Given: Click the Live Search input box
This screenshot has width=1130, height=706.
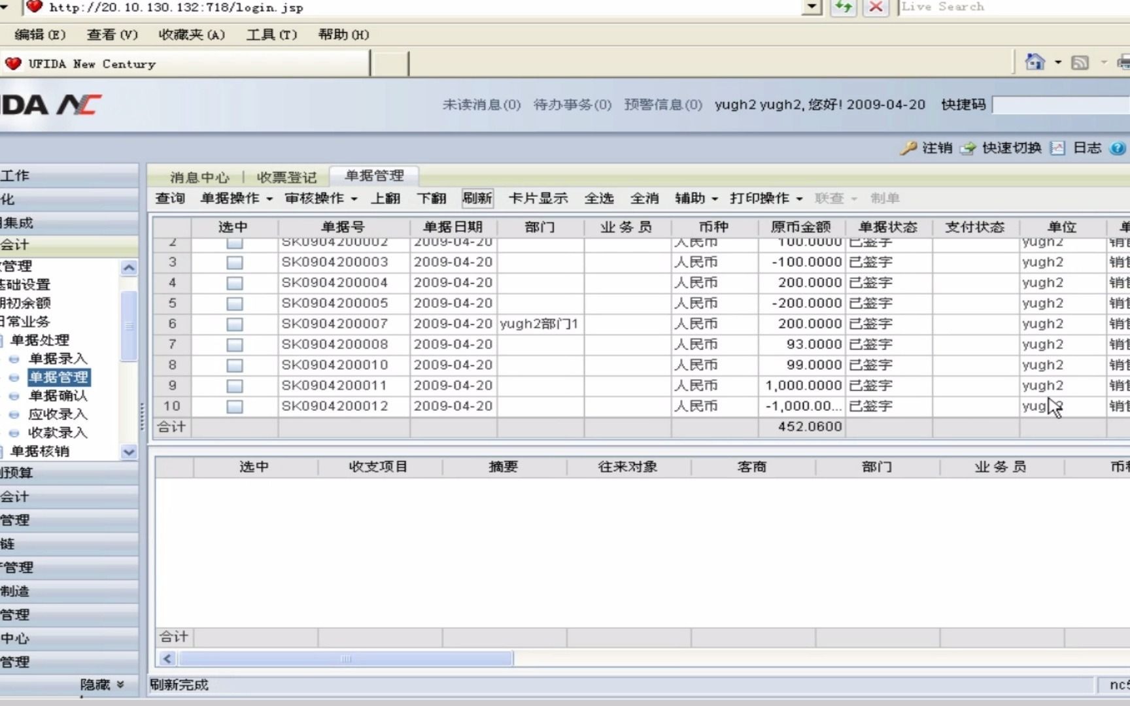Looking at the screenshot, I should [1015, 7].
